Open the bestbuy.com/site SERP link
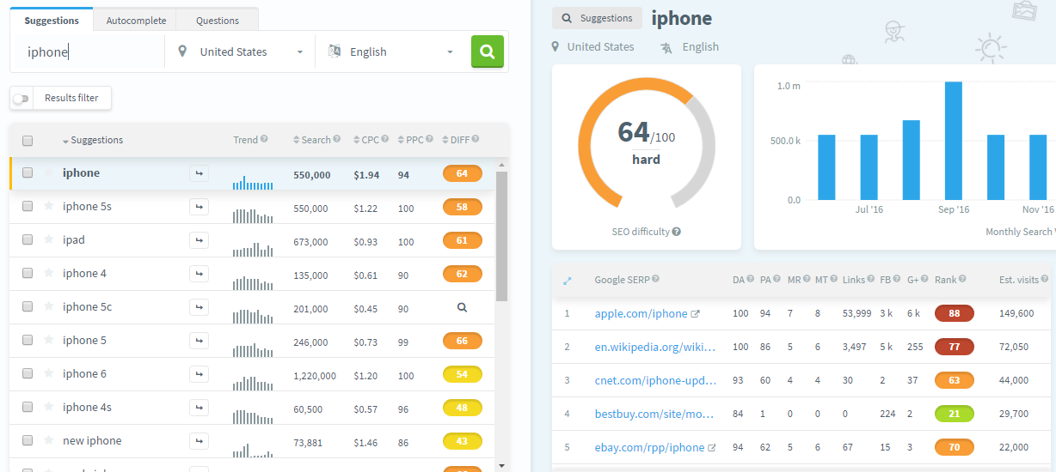 coord(655,415)
